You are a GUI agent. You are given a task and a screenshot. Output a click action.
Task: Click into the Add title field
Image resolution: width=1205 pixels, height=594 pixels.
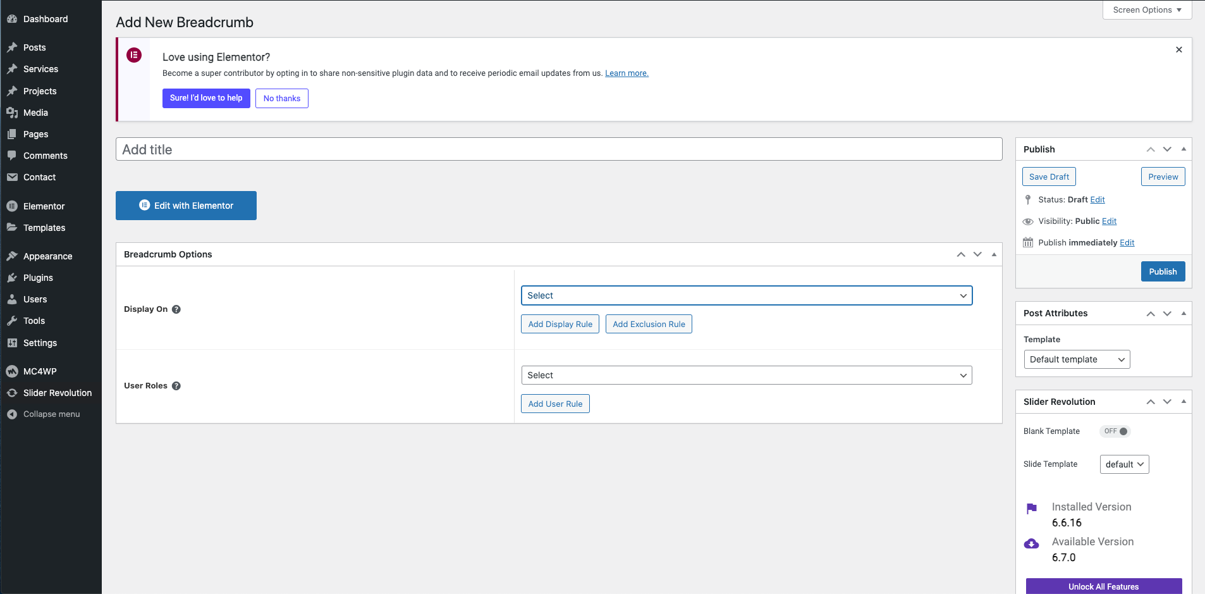pyautogui.click(x=559, y=149)
